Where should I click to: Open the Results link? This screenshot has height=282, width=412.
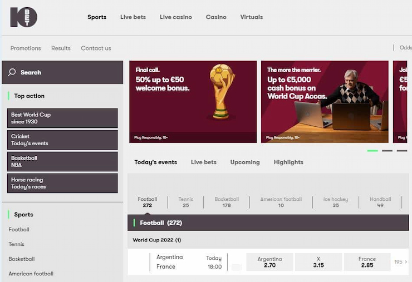click(x=61, y=48)
